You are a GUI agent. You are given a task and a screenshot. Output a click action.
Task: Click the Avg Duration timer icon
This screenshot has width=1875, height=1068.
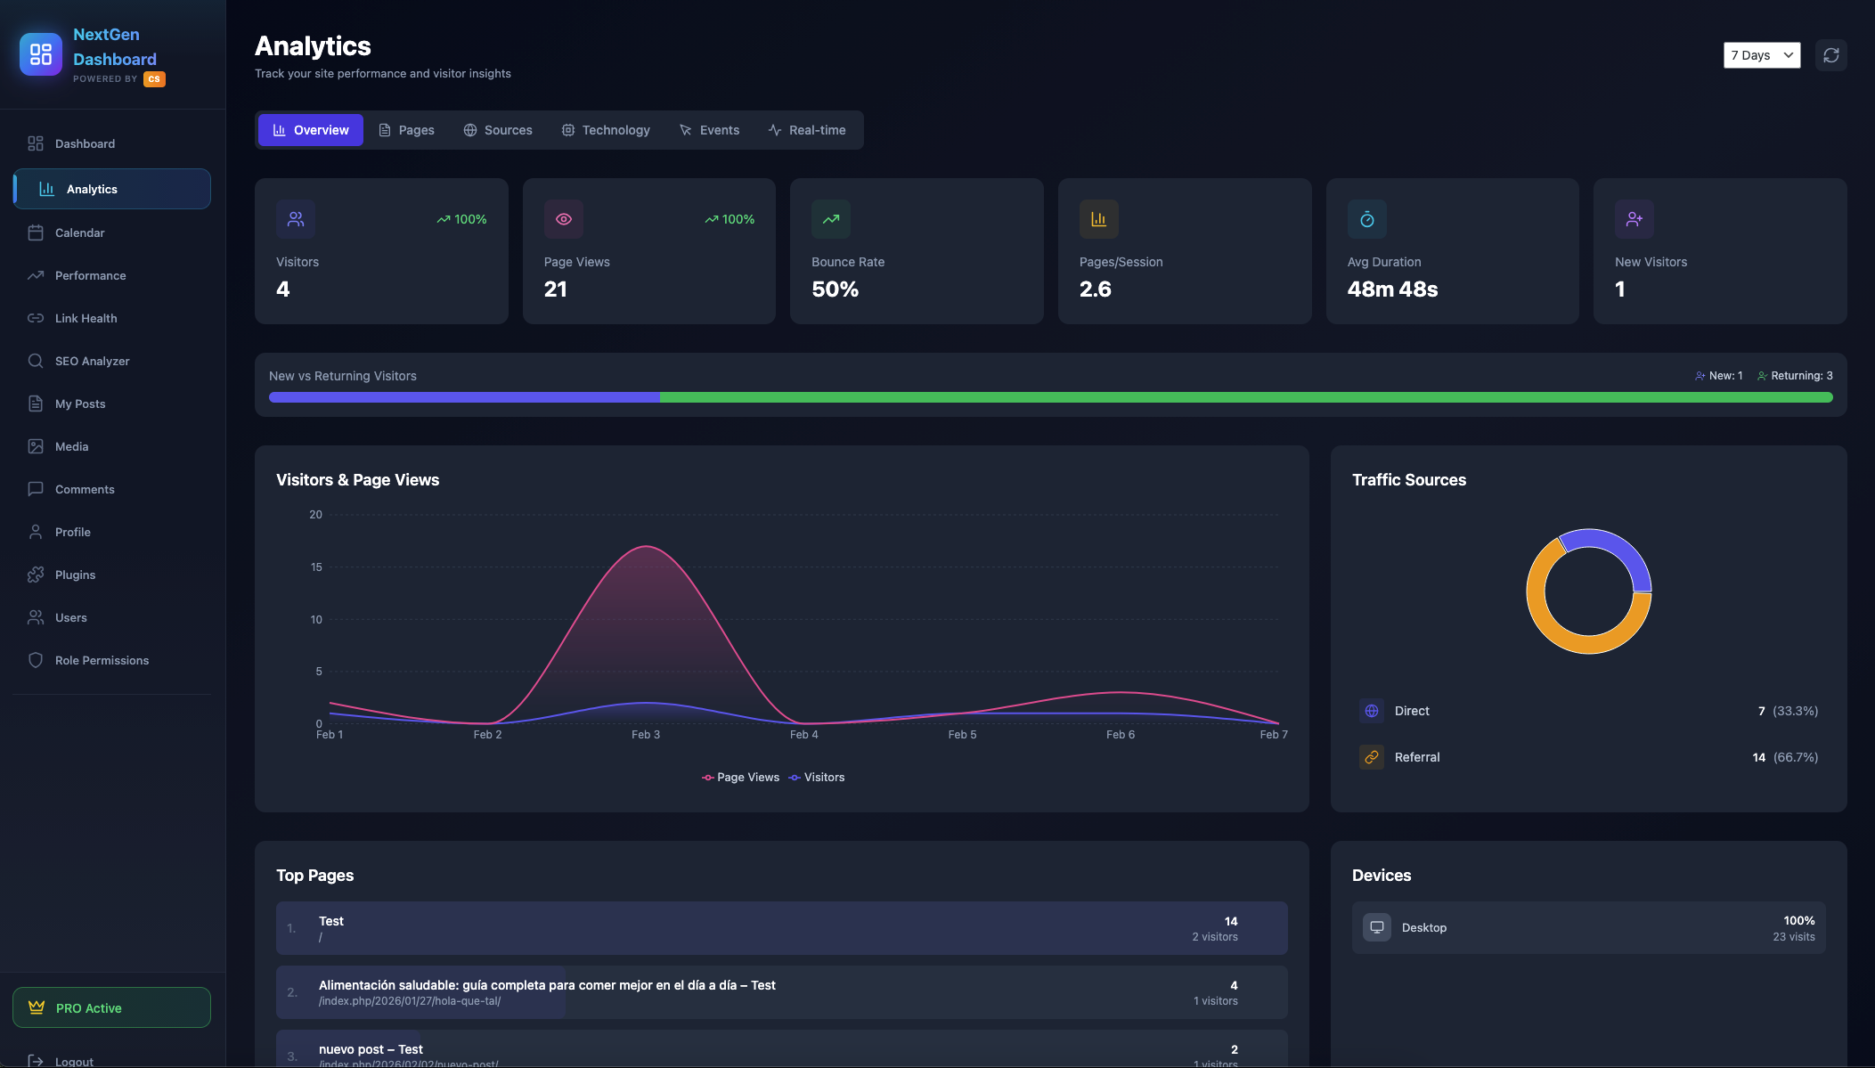[1366, 219]
